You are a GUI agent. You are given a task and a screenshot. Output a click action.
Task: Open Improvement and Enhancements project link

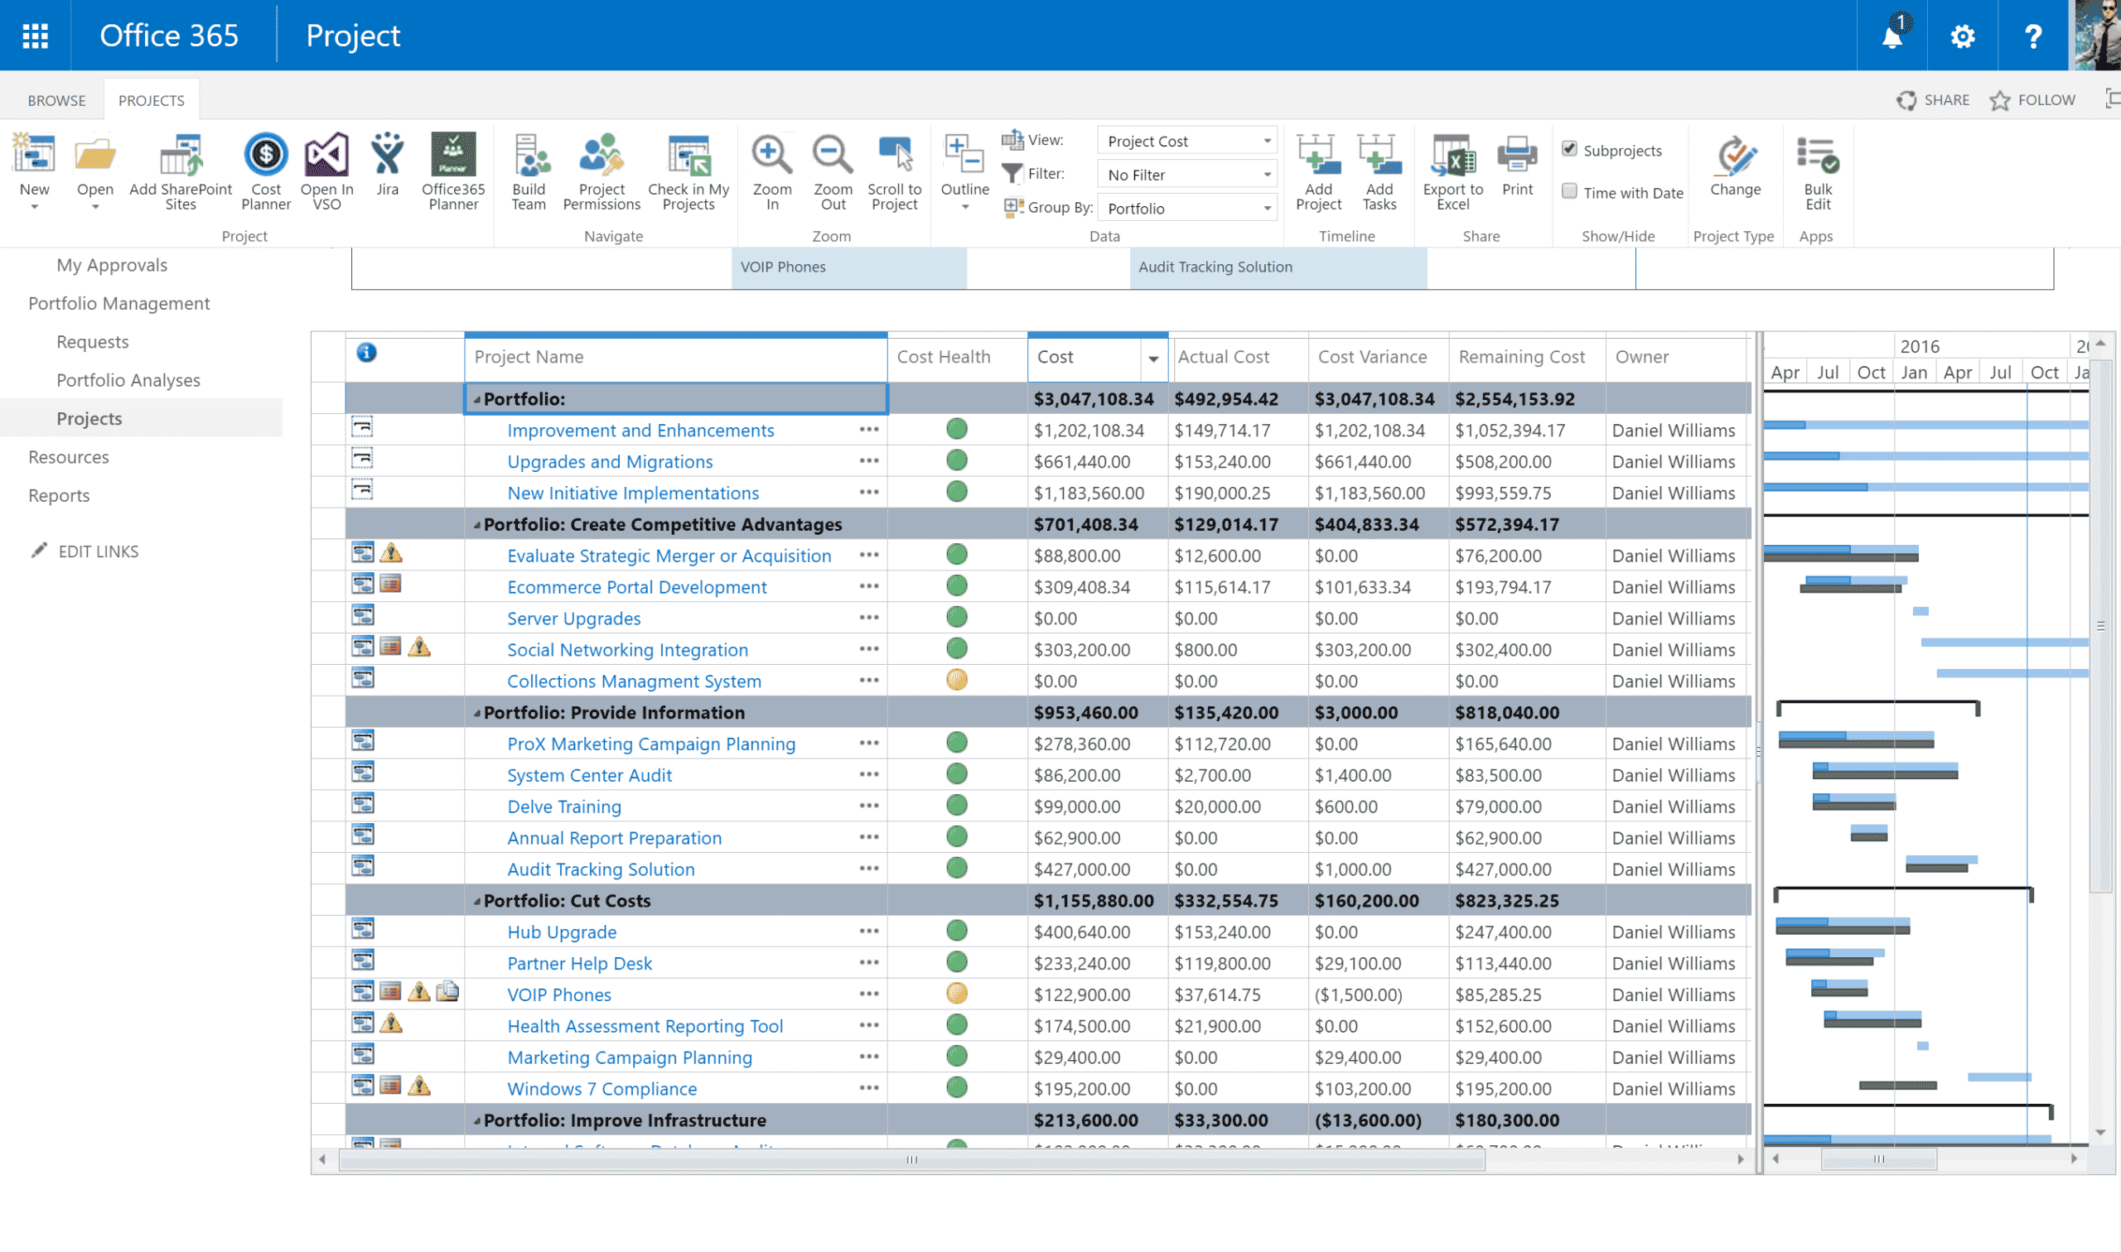(640, 431)
